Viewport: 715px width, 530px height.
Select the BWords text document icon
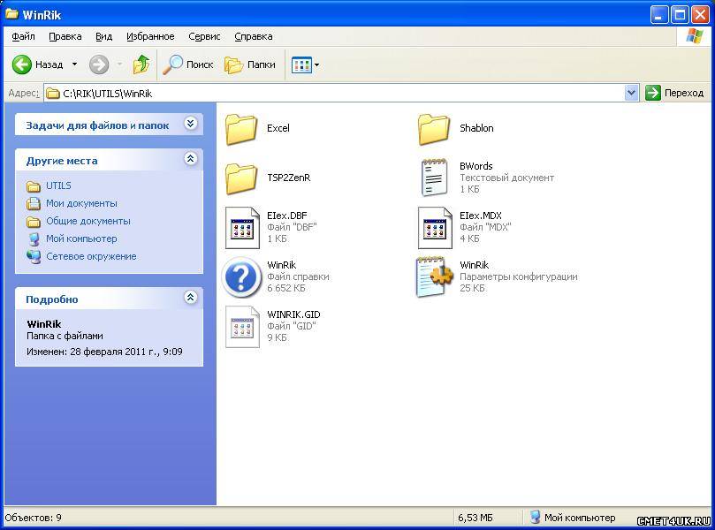434,178
